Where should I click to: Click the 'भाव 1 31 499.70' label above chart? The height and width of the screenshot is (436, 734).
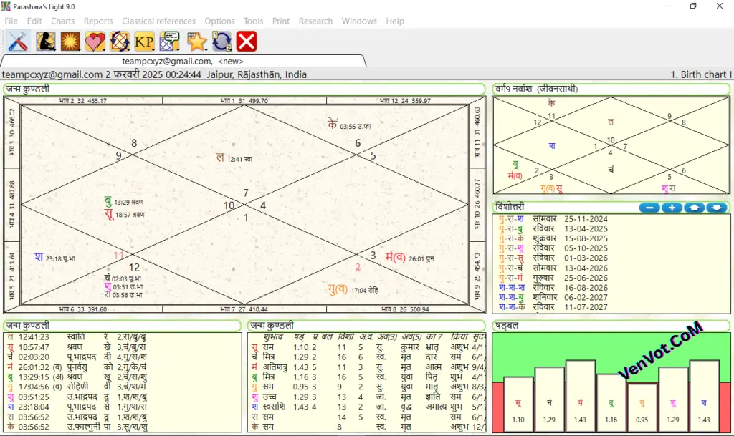(x=244, y=100)
